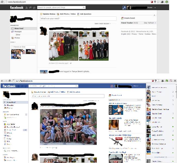Open the dropdown arrow beside Home in the dark header
177x163 pixels.
click(x=154, y=8)
